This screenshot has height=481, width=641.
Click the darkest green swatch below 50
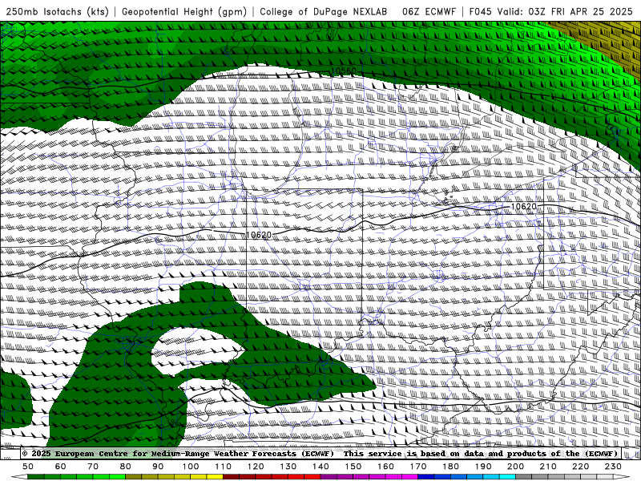point(36,477)
